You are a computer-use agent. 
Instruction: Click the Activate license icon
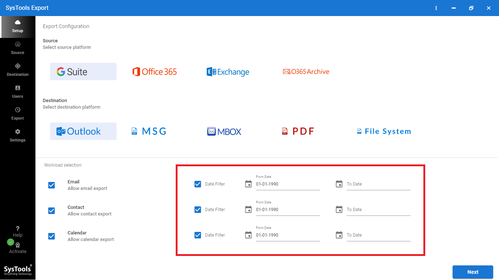[x=18, y=245]
